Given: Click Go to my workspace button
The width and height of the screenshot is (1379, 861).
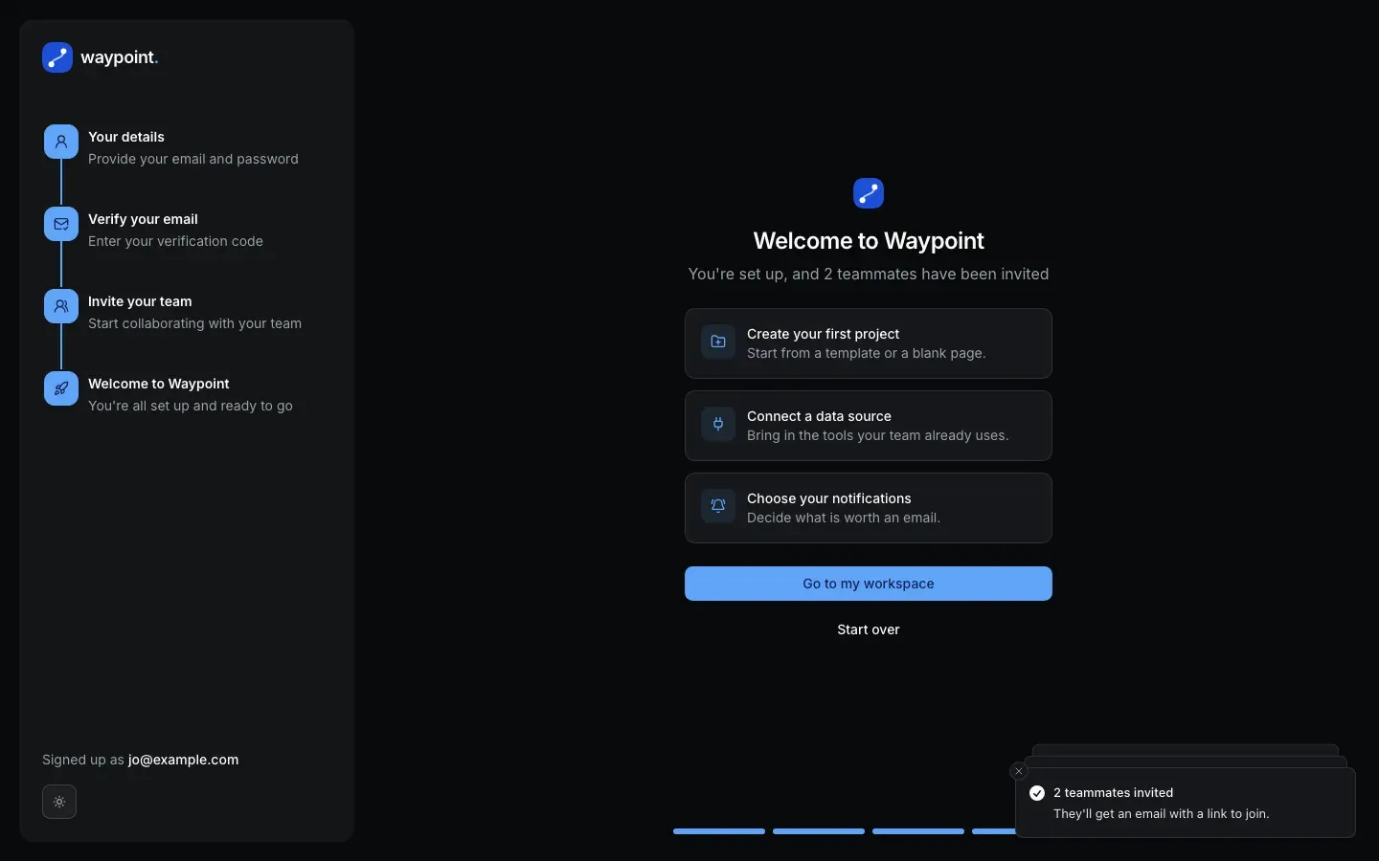Looking at the screenshot, I should pyautogui.click(x=869, y=584).
